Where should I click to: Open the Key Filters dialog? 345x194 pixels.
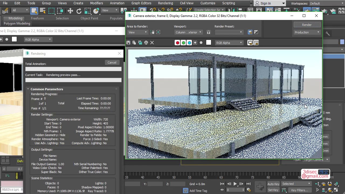(x=299, y=190)
